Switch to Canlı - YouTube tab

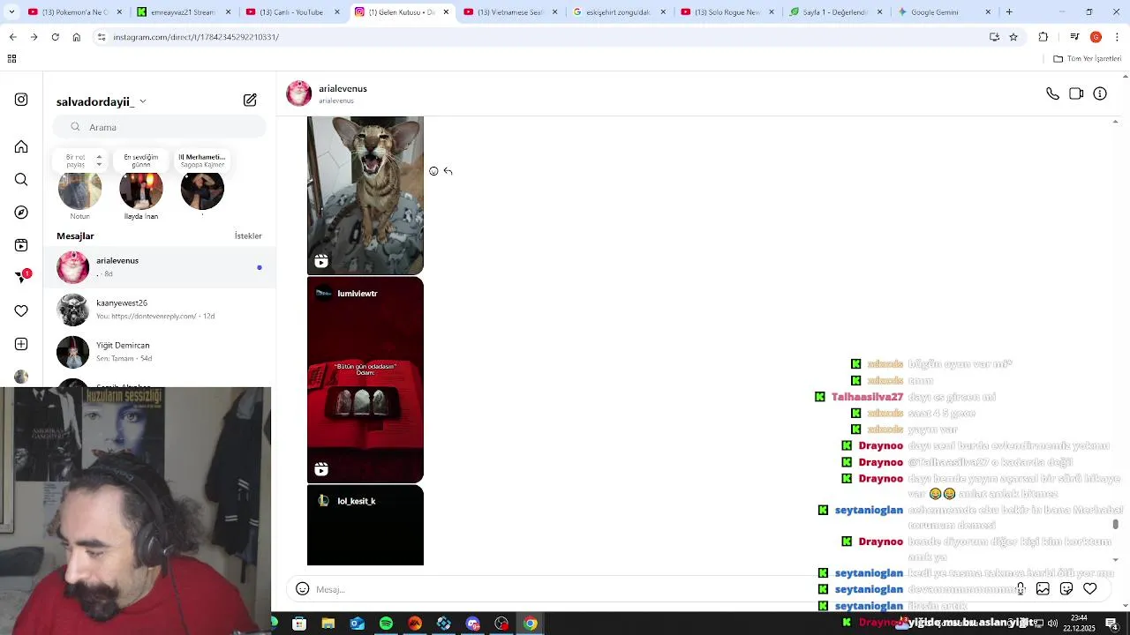(291, 12)
